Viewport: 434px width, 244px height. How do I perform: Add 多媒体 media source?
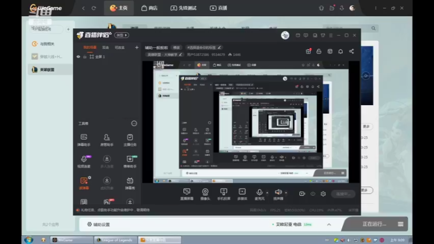(242, 194)
